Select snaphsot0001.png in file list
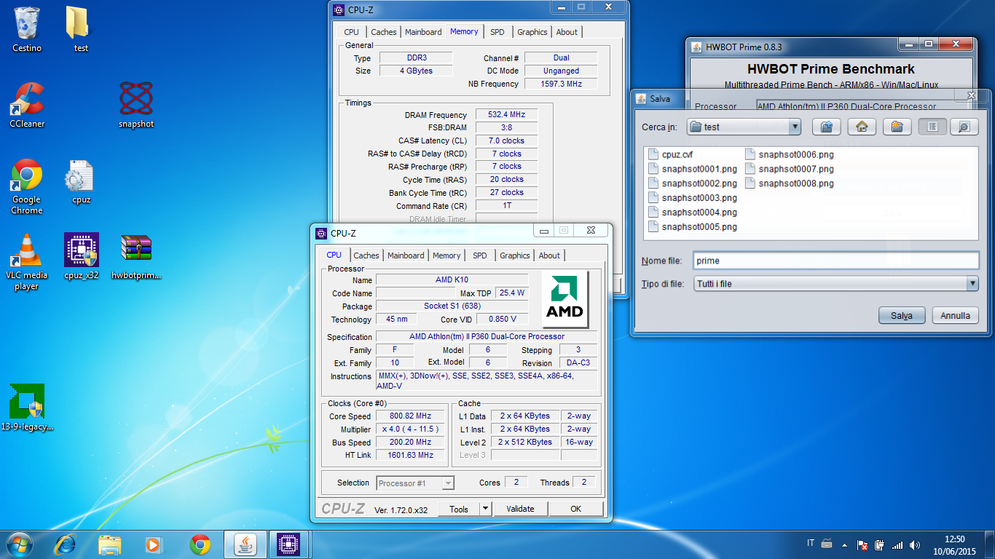This screenshot has width=995, height=559. point(692,169)
